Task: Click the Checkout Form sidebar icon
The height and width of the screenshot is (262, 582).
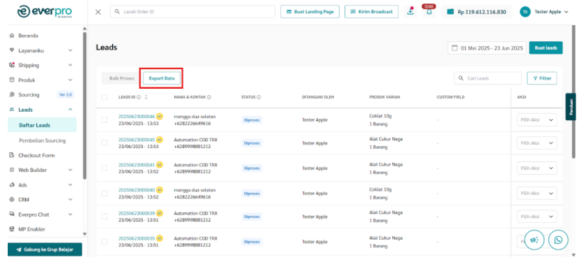Action: click(11, 155)
